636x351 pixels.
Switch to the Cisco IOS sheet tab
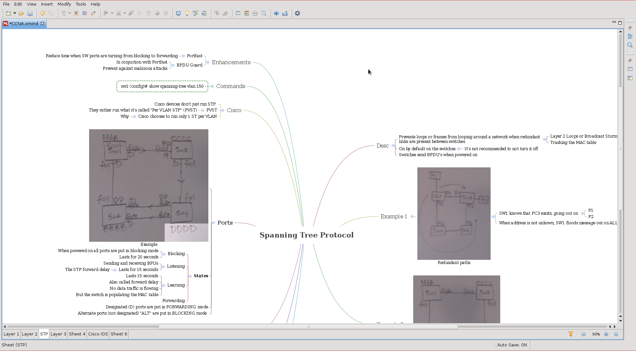tap(98, 334)
